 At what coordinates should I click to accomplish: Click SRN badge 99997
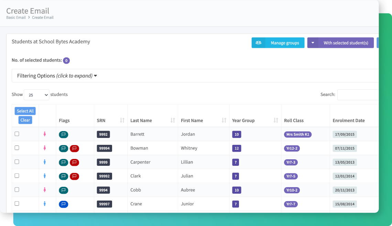point(105,204)
